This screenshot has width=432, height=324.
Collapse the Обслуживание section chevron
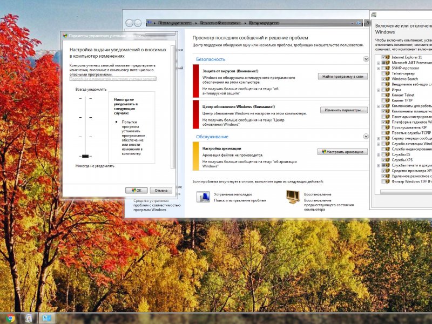(366, 137)
